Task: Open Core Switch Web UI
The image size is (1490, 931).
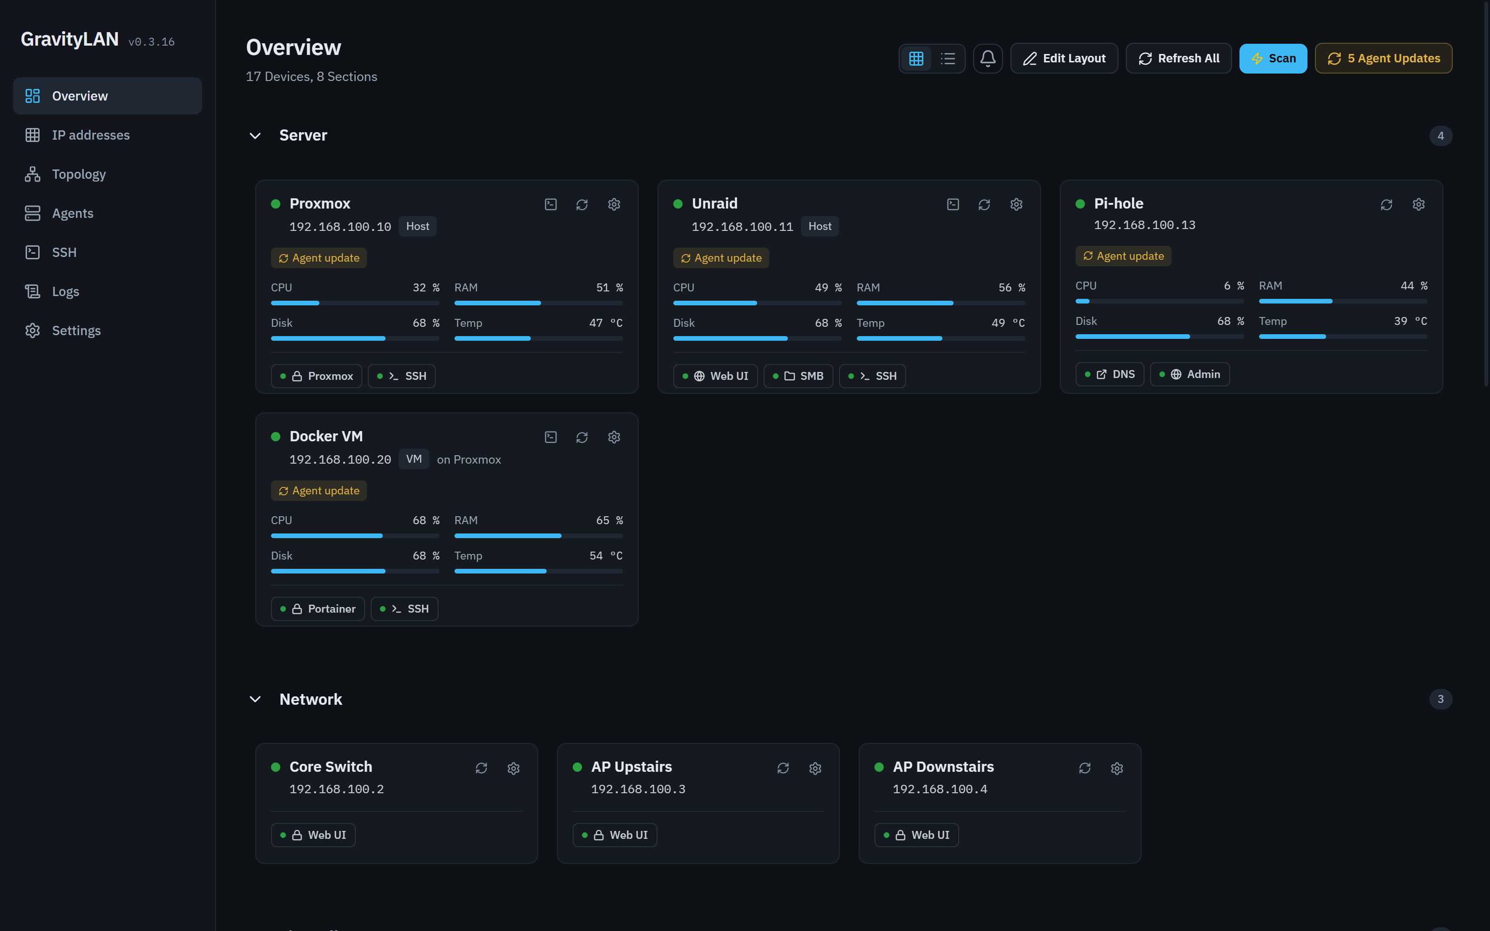Action: tap(313, 836)
